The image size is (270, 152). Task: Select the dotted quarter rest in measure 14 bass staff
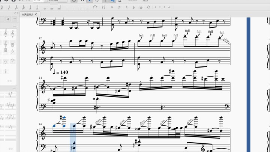(x=162, y=107)
